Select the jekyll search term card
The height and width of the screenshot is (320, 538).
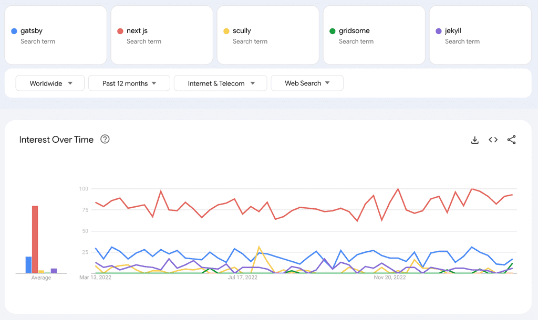click(480, 35)
